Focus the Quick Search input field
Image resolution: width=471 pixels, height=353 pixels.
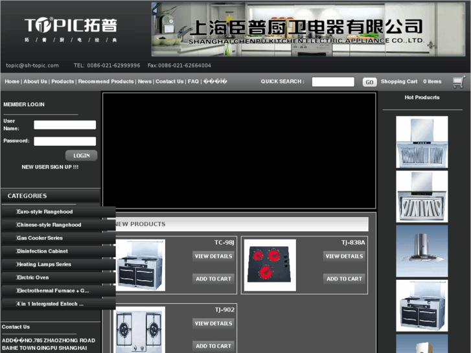click(333, 82)
